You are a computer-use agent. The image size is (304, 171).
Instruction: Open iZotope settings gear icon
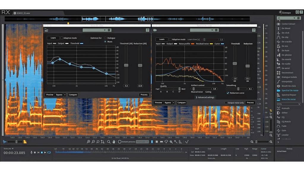297,12
